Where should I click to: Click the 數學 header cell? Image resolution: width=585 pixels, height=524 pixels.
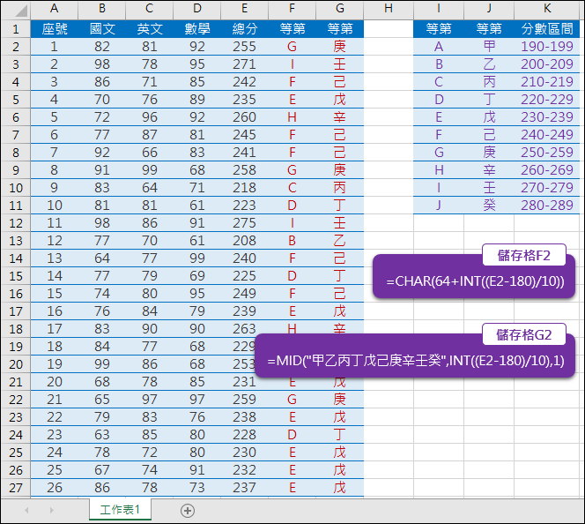click(x=197, y=29)
